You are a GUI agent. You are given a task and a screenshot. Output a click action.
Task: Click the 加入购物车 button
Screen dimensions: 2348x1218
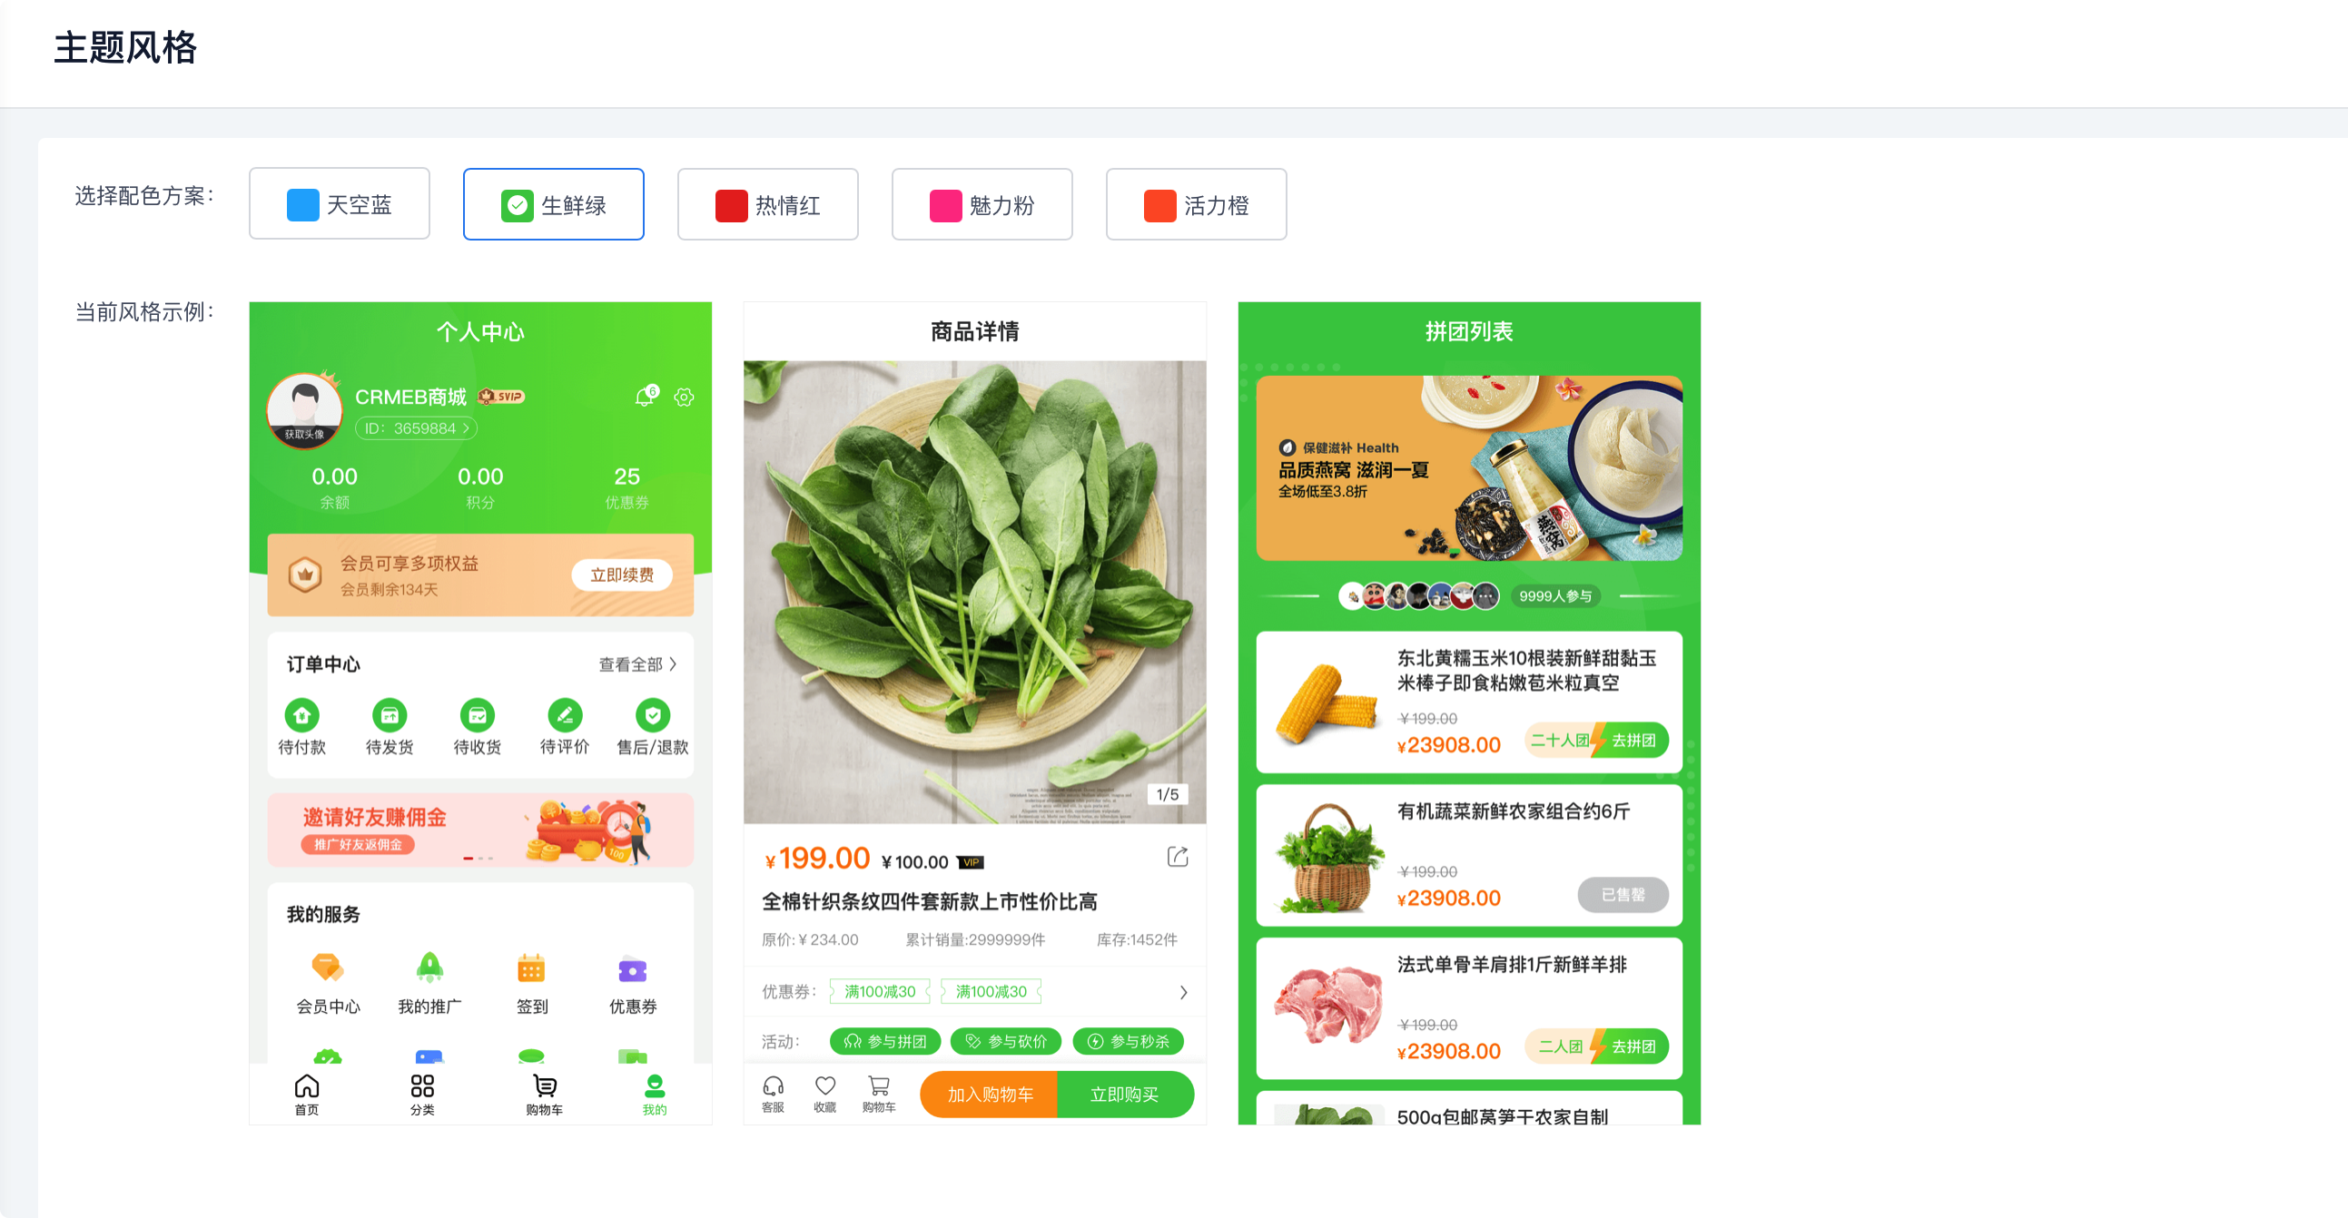(x=990, y=1094)
